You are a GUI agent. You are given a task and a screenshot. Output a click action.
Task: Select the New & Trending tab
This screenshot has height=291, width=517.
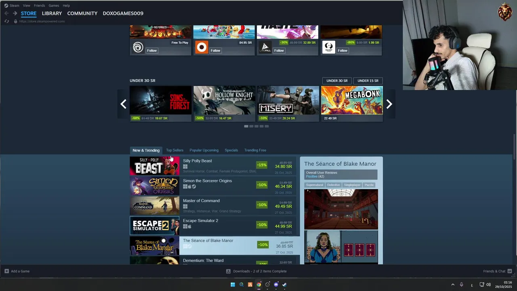pyautogui.click(x=146, y=150)
